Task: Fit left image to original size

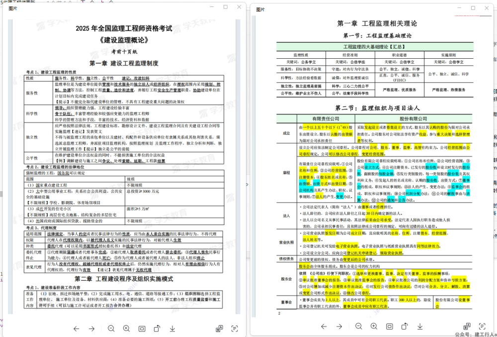Action: click(x=142, y=329)
